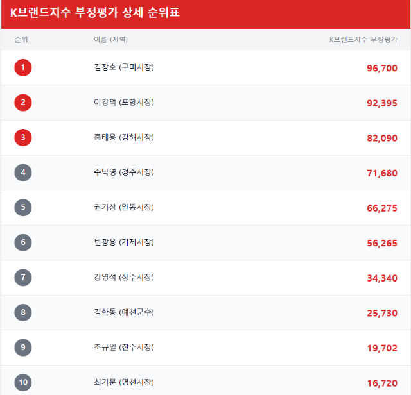This screenshot has height=395, width=411.
Task: Click the 순위 column header
Action: pos(21,40)
